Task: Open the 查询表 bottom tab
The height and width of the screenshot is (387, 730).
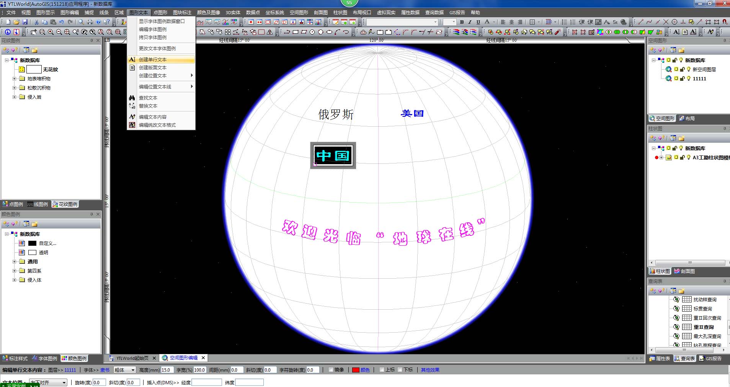Action: [x=684, y=358]
